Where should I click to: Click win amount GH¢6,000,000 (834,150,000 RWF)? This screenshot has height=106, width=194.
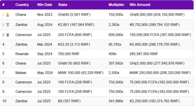[157, 15]
